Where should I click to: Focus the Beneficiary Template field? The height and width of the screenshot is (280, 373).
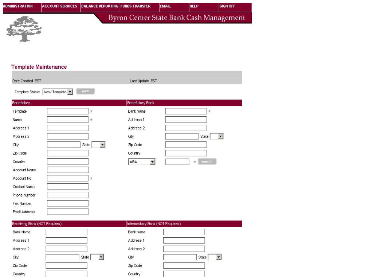[68, 111]
